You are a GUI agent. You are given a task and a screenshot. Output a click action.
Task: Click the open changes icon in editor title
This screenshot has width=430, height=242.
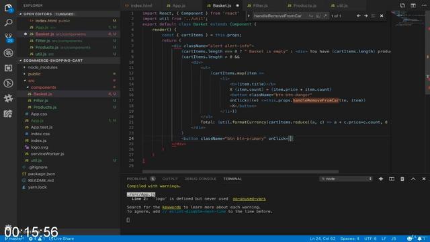pos(402,5)
